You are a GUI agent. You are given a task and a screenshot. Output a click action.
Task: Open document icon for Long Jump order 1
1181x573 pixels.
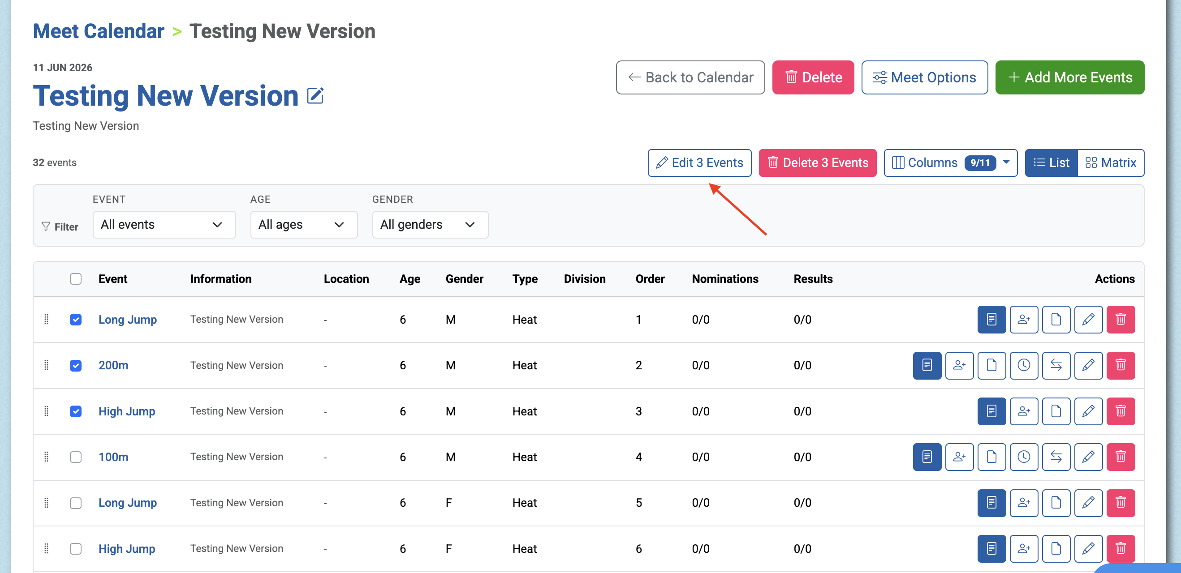tap(1056, 319)
